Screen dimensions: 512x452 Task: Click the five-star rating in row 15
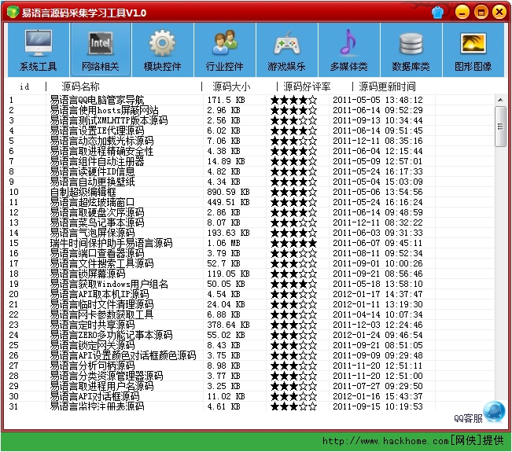click(x=293, y=243)
